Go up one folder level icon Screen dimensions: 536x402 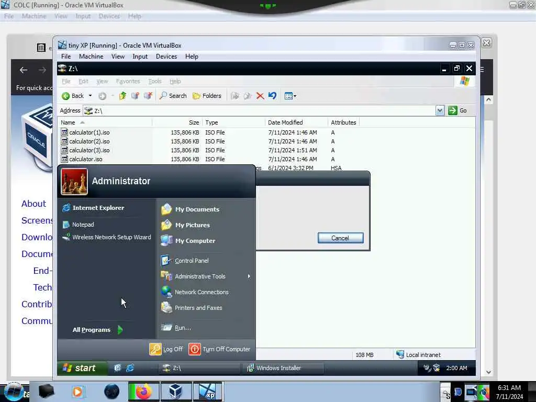click(x=122, y=96)
